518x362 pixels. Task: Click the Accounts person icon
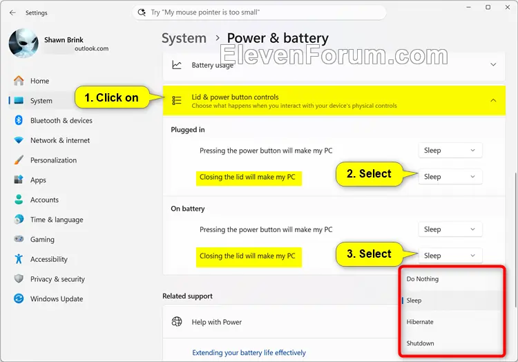pyautogui.click(x=19, y=200)
